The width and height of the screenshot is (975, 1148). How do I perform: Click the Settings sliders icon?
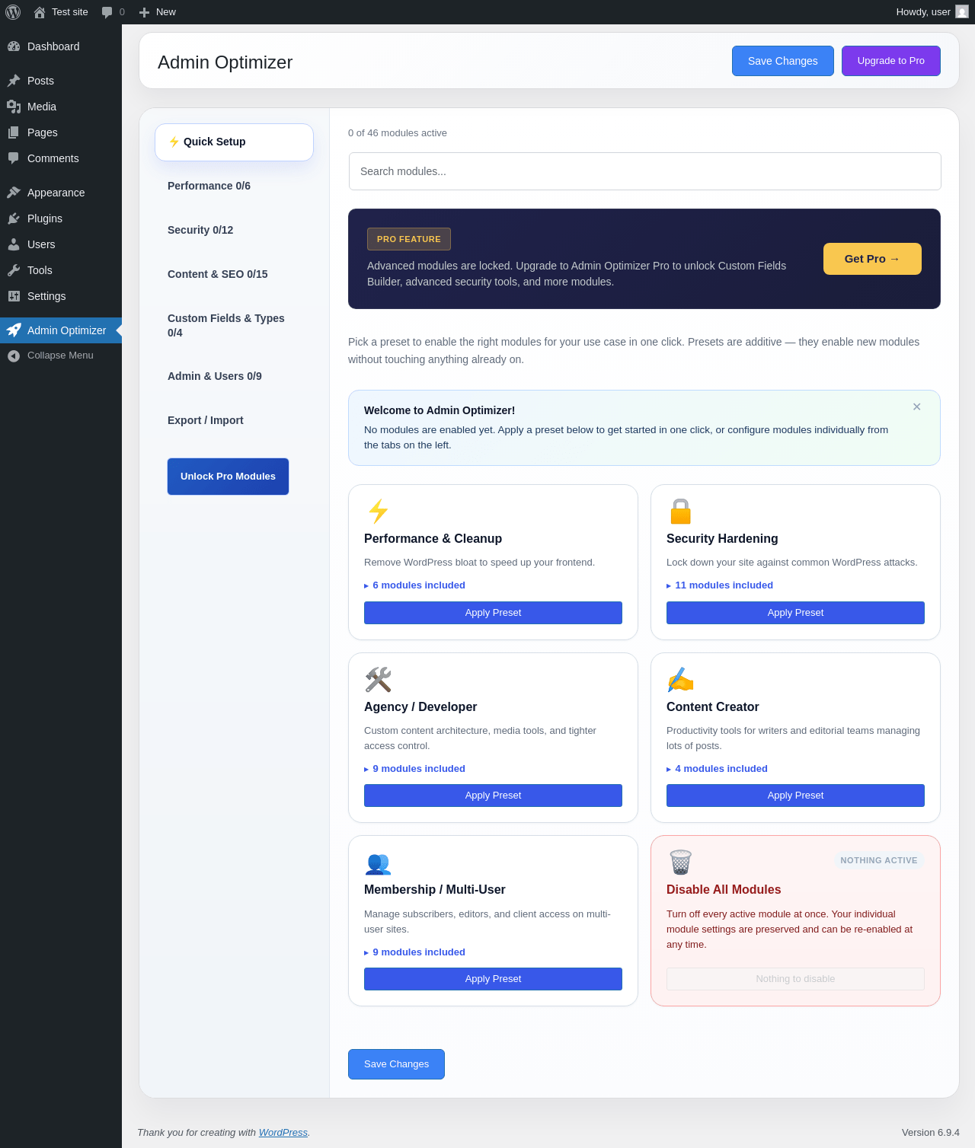[x=14, y=296]
